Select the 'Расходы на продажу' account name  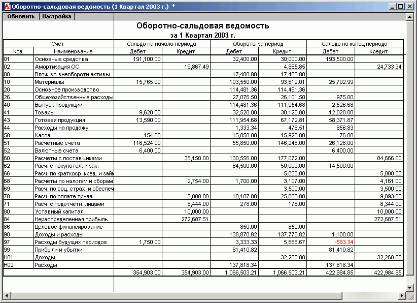coord(61,128)
